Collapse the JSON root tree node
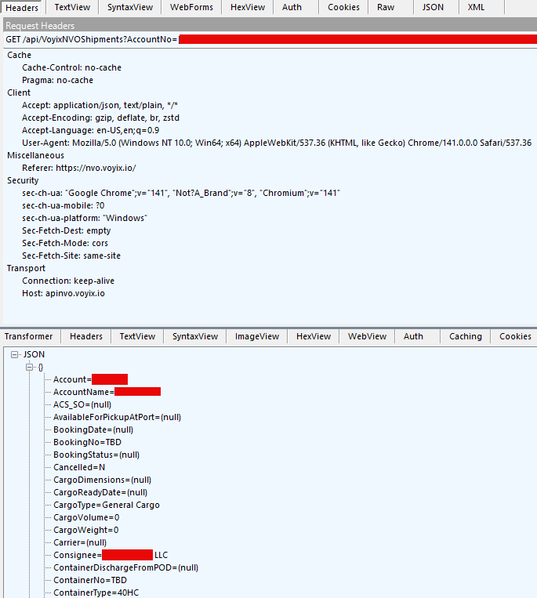 (16, 354)
